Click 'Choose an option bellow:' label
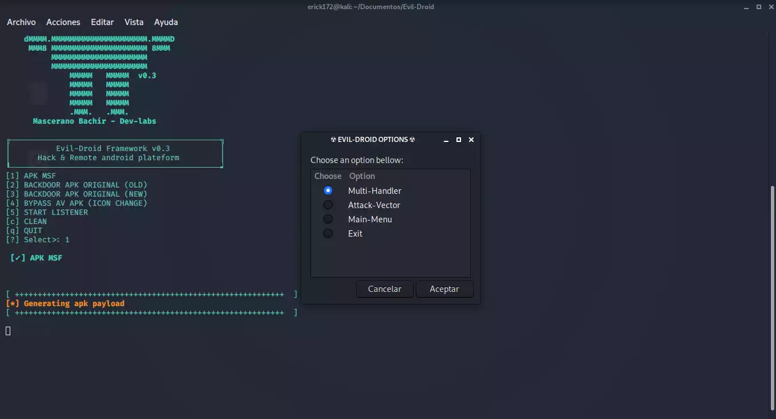This screenshot has height=419, width=776. coord(357,160)
